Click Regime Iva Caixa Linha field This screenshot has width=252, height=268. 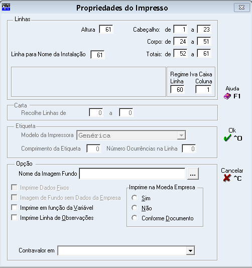177,89
